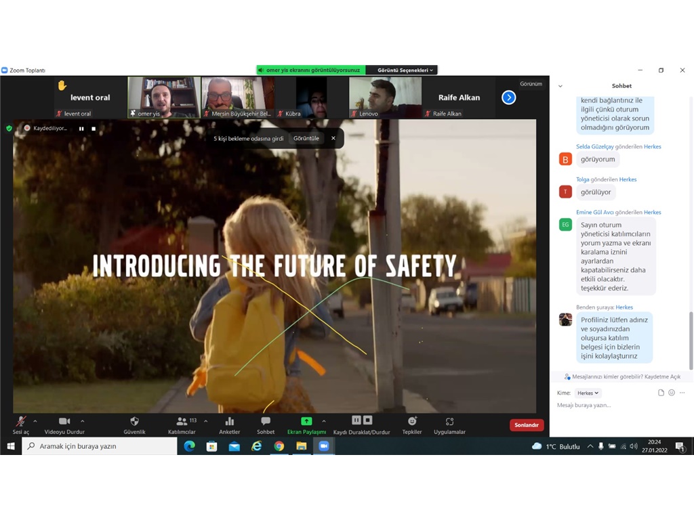
Task: Open File Explorer from taskbar
Action: click(301, 446)
